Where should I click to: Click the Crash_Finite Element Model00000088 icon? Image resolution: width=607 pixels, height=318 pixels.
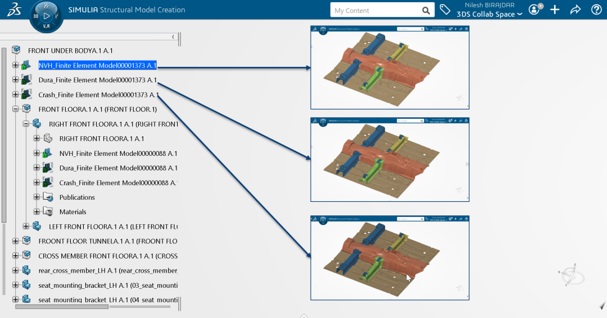tap(47, 182)
